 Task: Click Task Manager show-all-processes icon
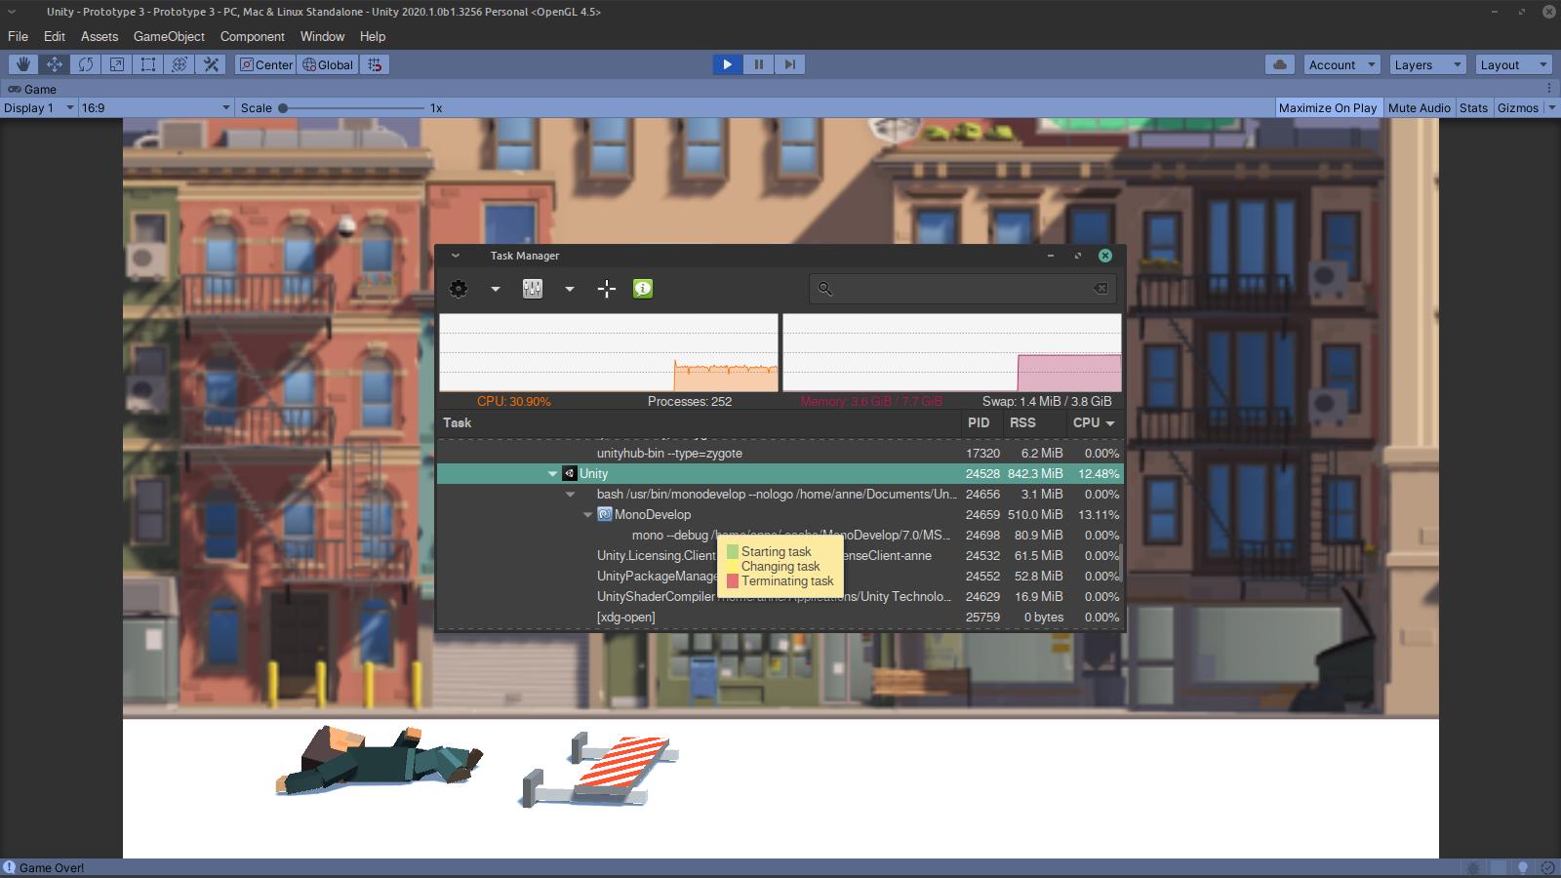pyautogui.click(x=533, y=289)
